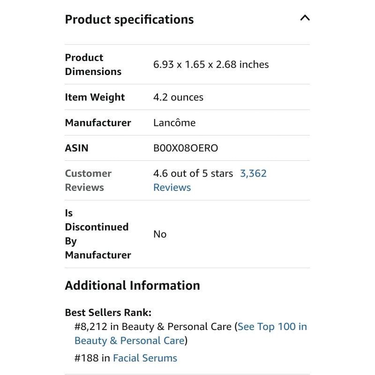This screenshot has height=375, width=375.
Task: Click the Product specifications section heading
Action: coord(129,20)
